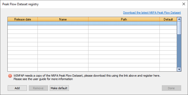Click the Default column header
The height and width of the screenshot is (95, 188).
pyautogui.click(x=168, y=19)
